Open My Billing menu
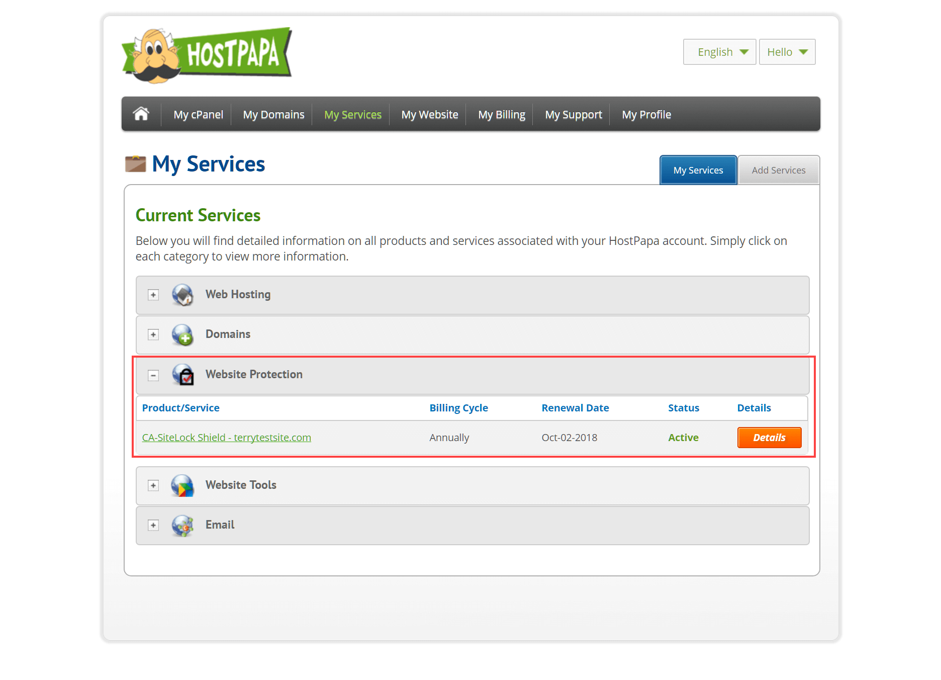 coord(502,115)
